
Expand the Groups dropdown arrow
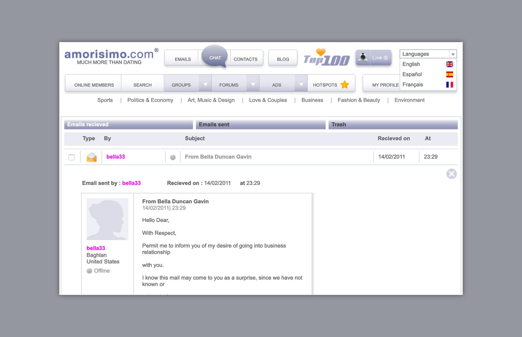tap(205, 84)
